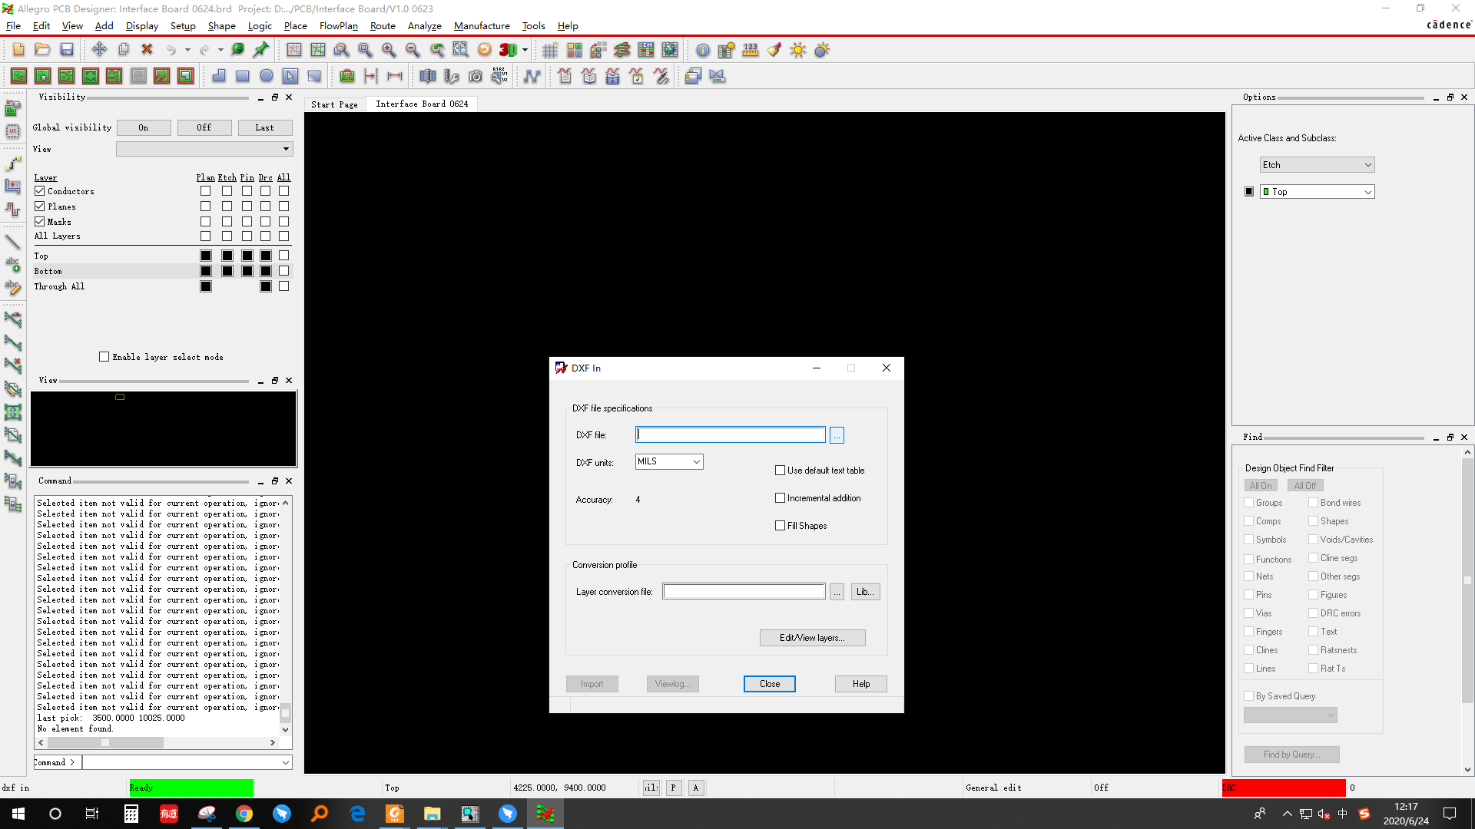Select the Edit Text abc pencil tool

[x=13, y=288]
